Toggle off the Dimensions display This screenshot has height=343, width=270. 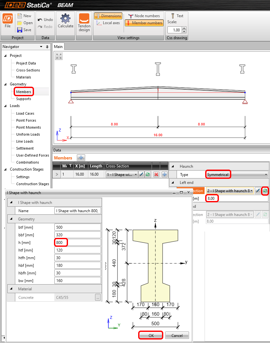tap(108, 16)
